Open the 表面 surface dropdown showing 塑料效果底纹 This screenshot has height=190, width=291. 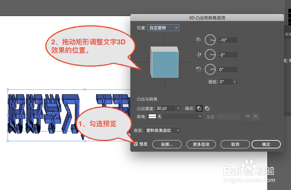pos(163,130)
